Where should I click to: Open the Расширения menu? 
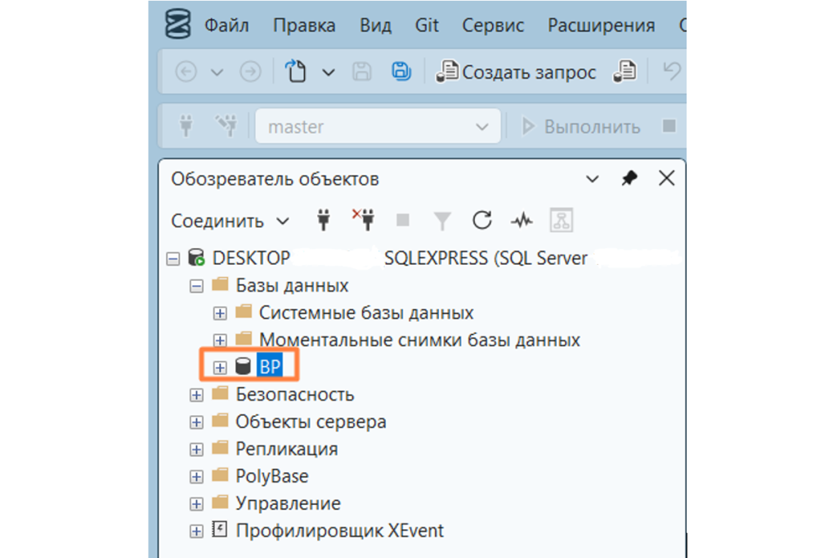click(x=601, y=25)
